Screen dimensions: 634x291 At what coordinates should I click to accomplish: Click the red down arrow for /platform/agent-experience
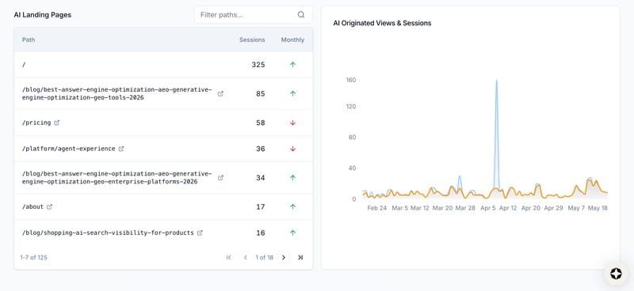point(292,149)
